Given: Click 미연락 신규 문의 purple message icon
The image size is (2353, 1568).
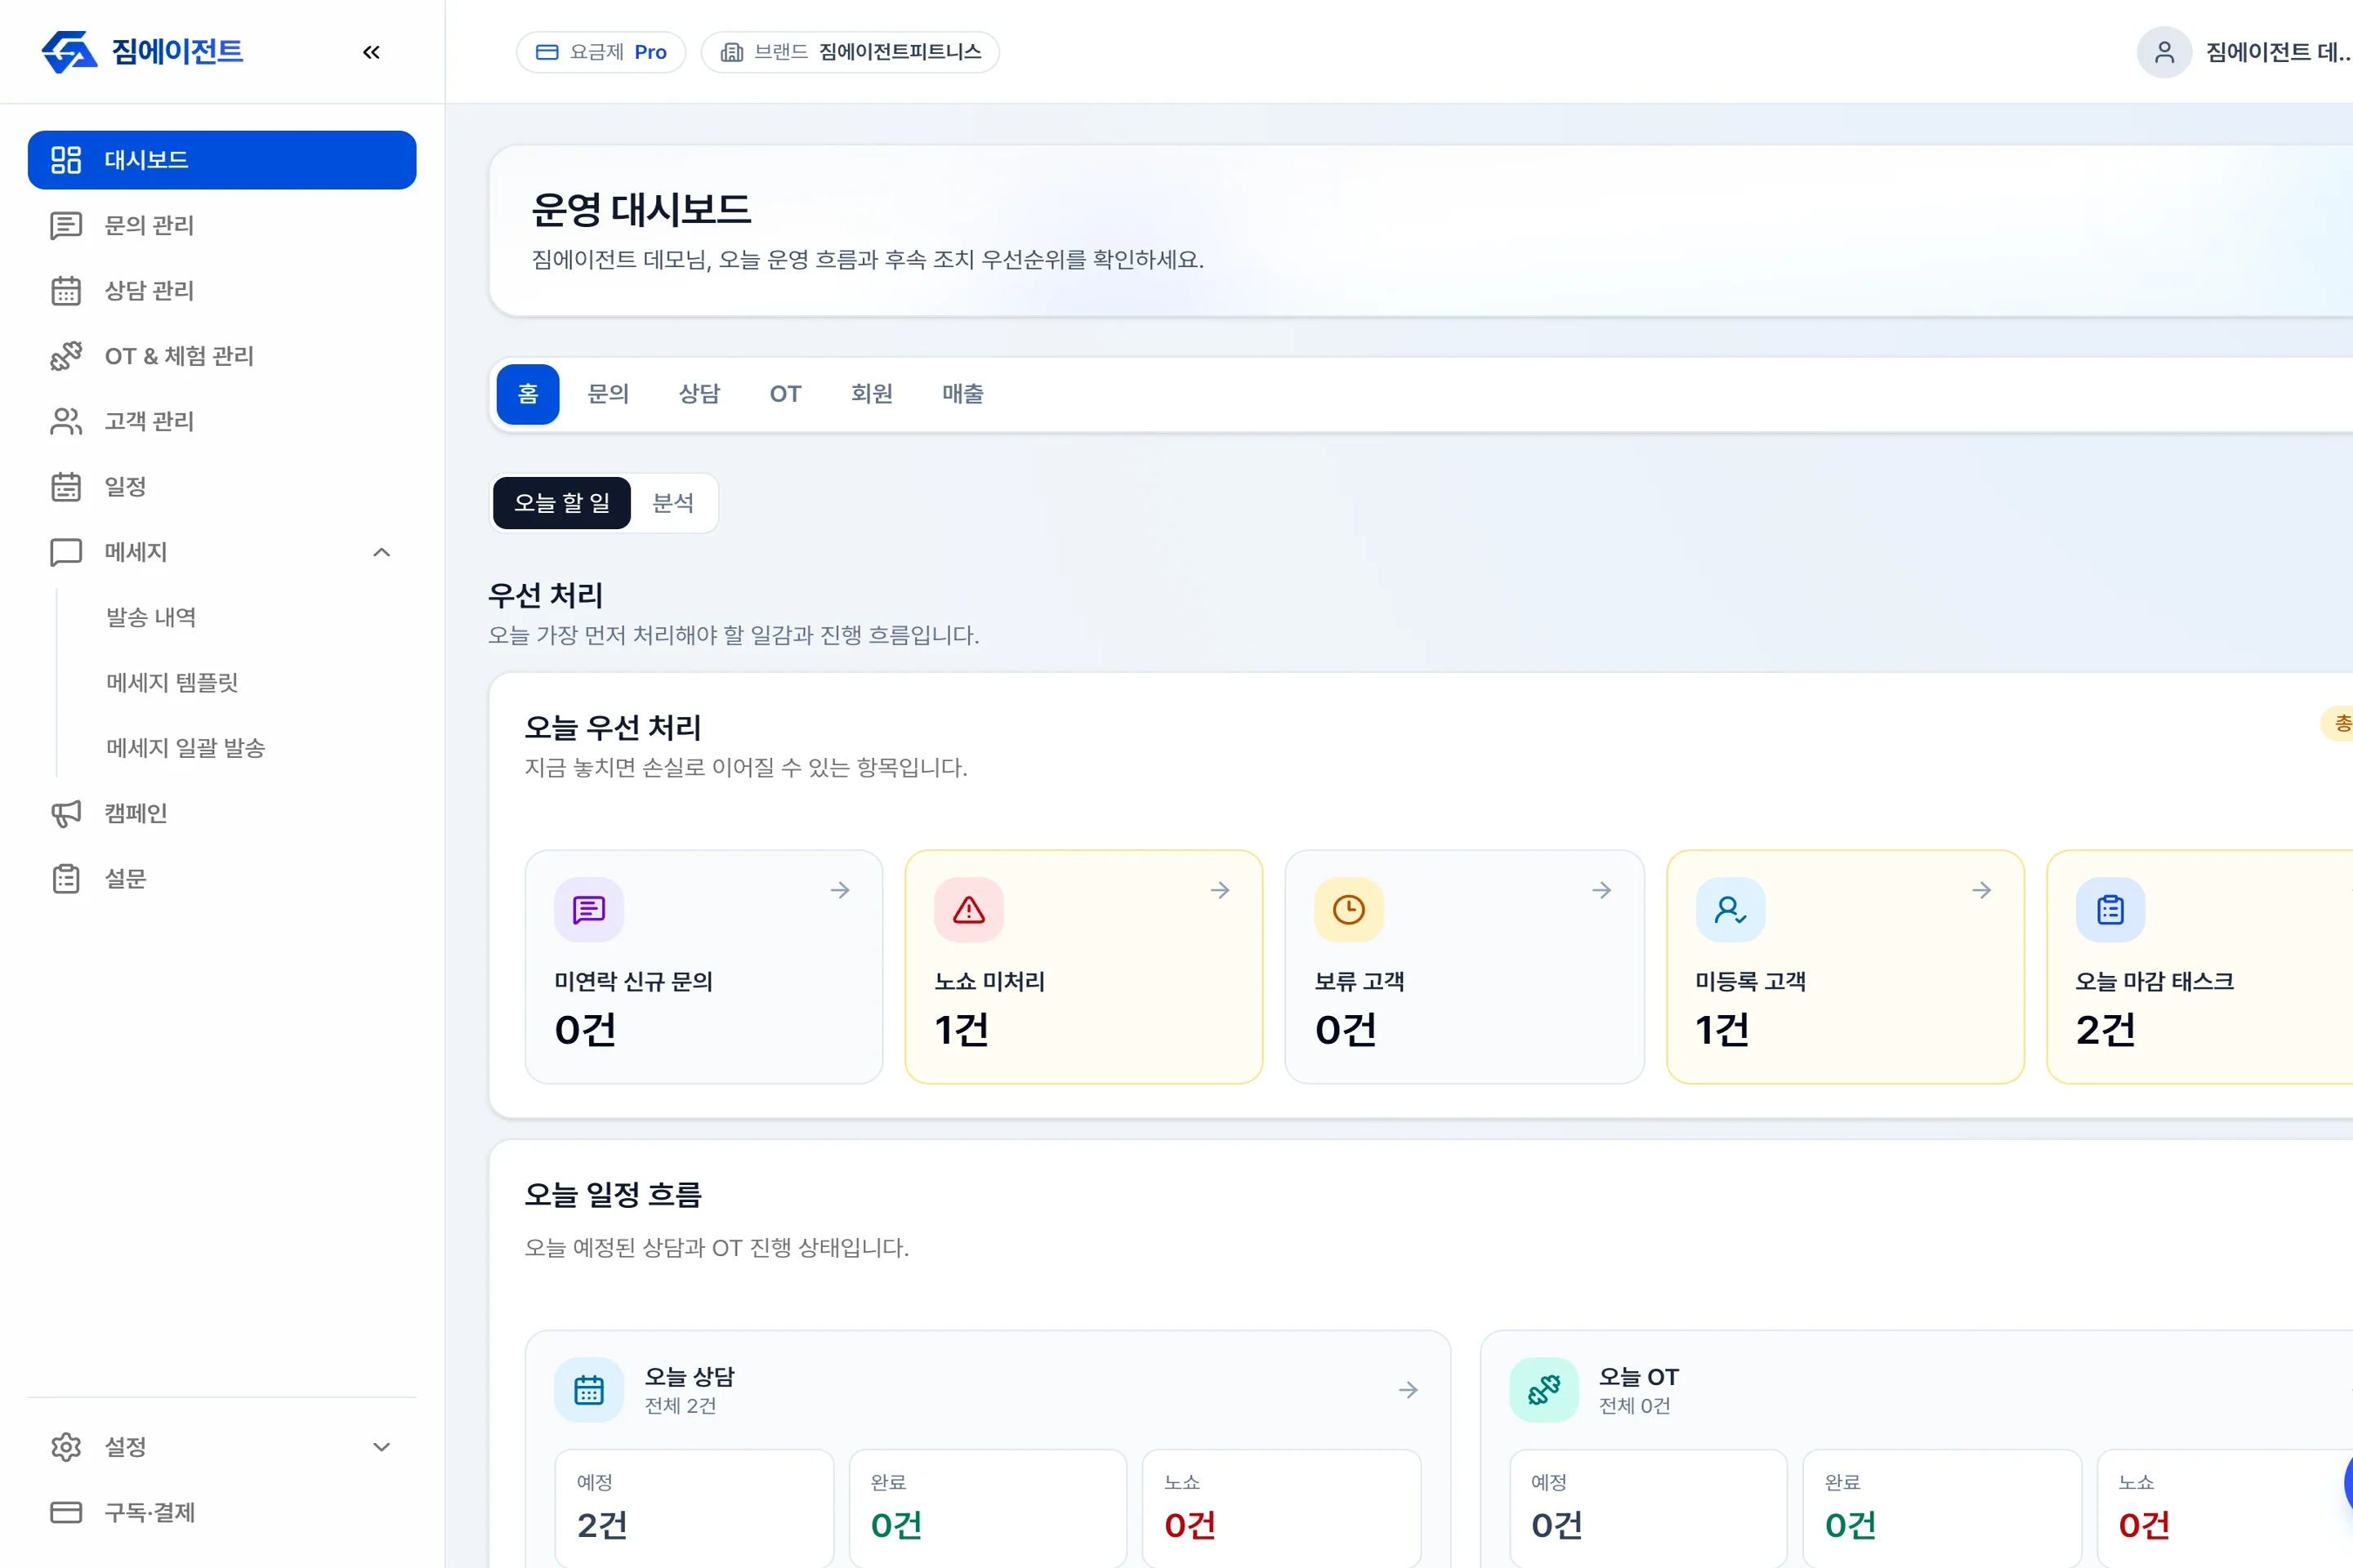Looking at the screenshot, I should tap(589, 910).
